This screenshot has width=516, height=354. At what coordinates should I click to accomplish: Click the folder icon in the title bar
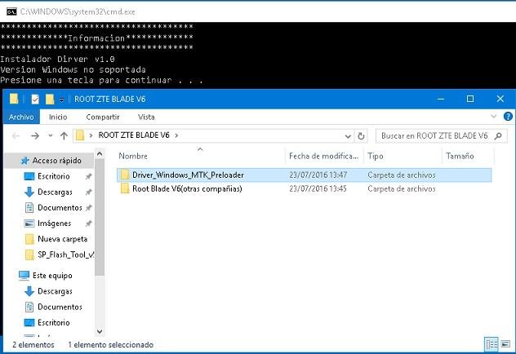(x=14, y=99)
